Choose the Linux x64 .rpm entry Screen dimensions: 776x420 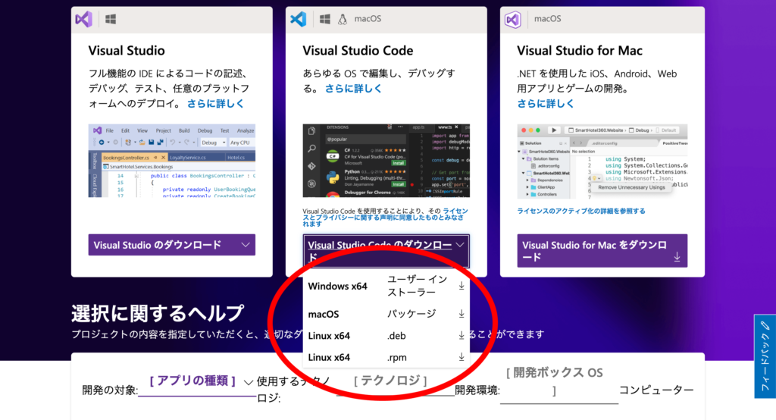[x=386, y=357]
